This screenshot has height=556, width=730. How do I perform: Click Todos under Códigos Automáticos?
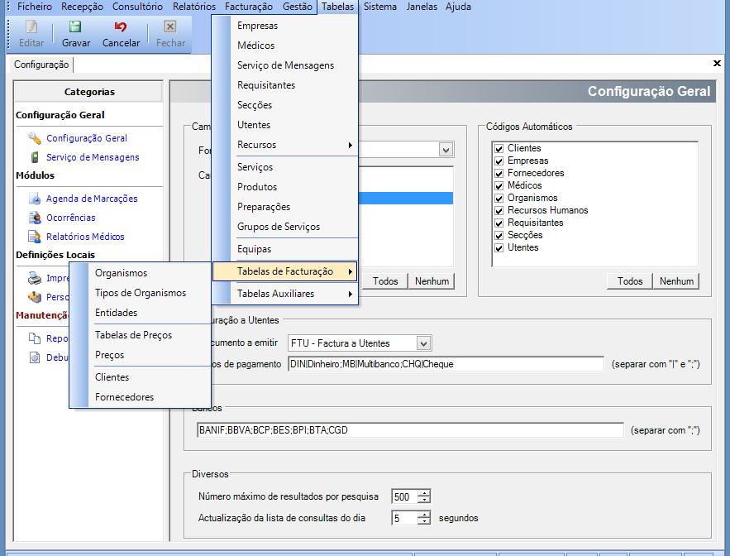(x=629, y=281)
